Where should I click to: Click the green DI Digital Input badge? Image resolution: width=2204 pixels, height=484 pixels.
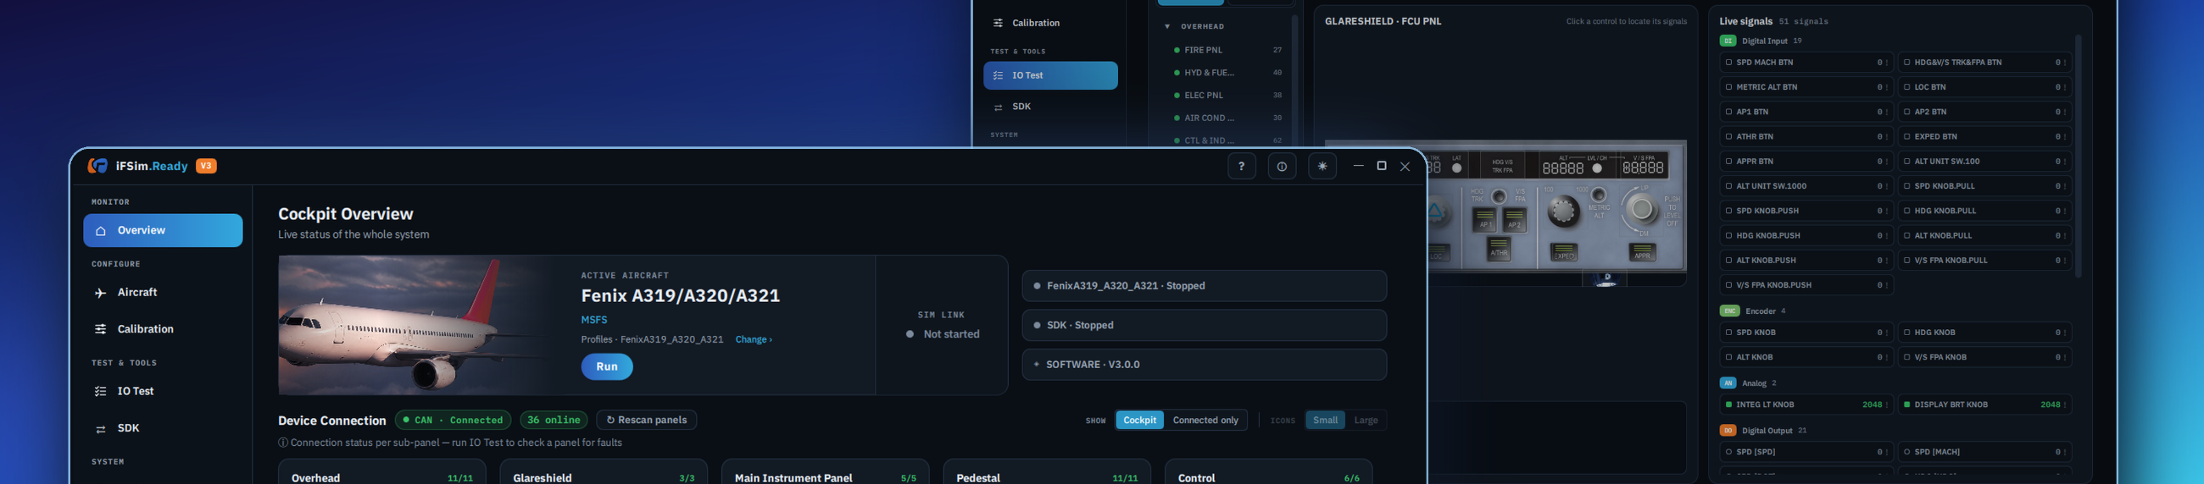point(1728,41)
